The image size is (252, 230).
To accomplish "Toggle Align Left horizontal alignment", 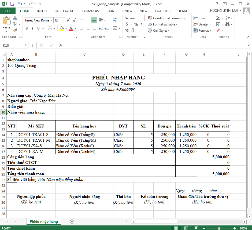I will point(82,28).
